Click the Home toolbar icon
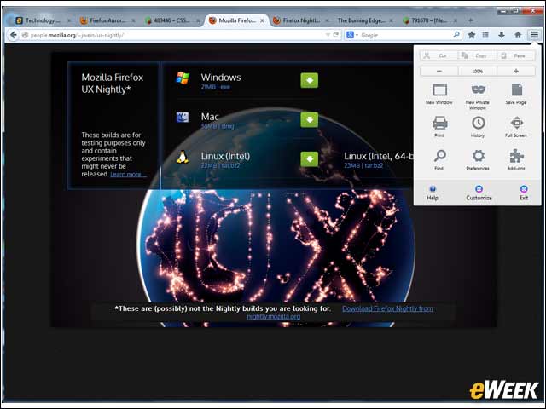 [x=518, y=35]
